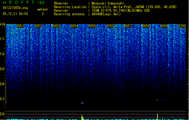Viewport: 189px width, 120px height.
Task: Click the Receiving Location label
Action: pos(70,7)
